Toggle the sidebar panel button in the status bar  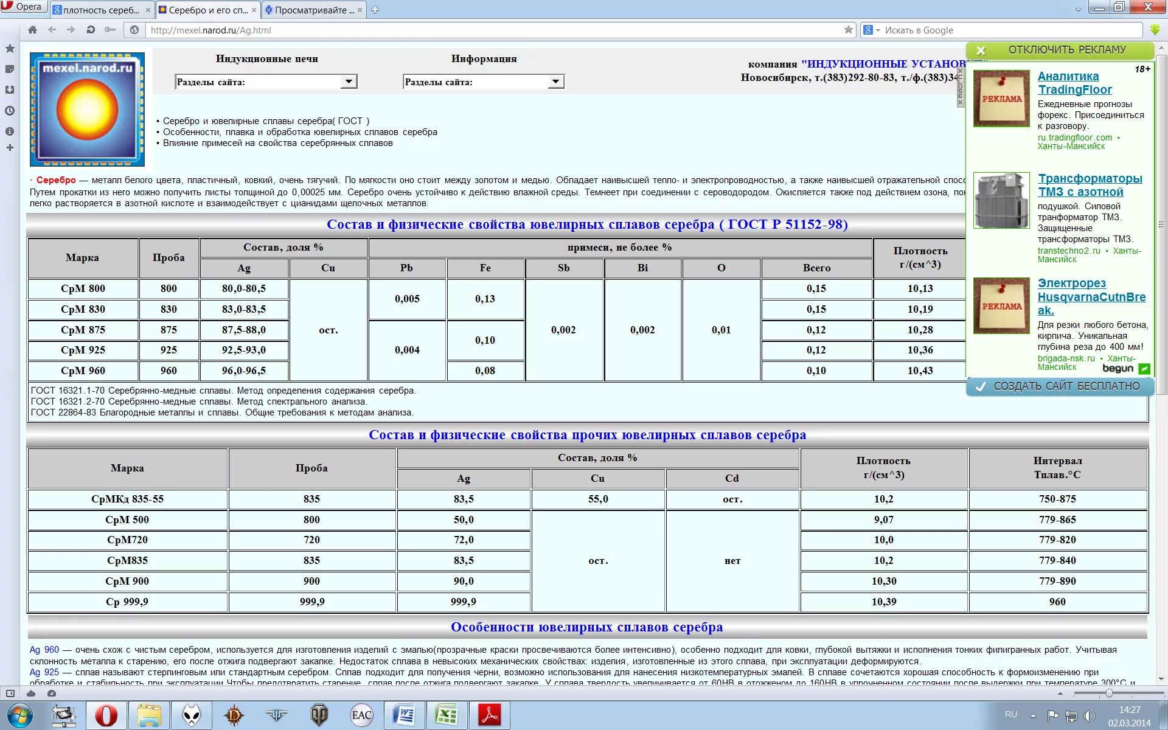(10, 693)
